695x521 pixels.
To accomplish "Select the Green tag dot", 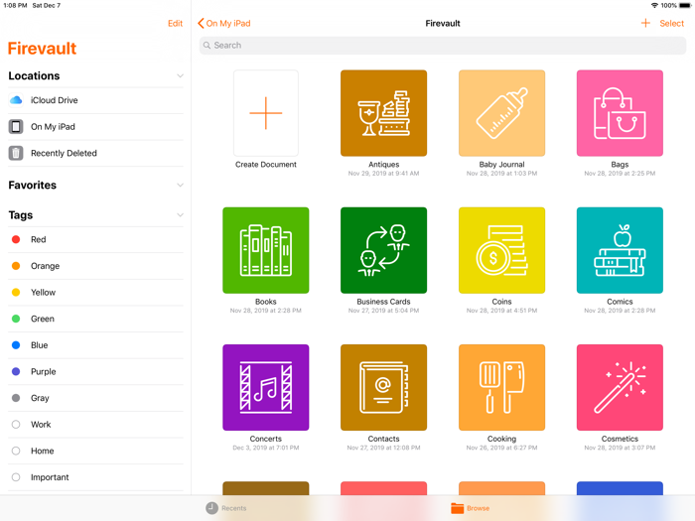I will coord(16,319).
